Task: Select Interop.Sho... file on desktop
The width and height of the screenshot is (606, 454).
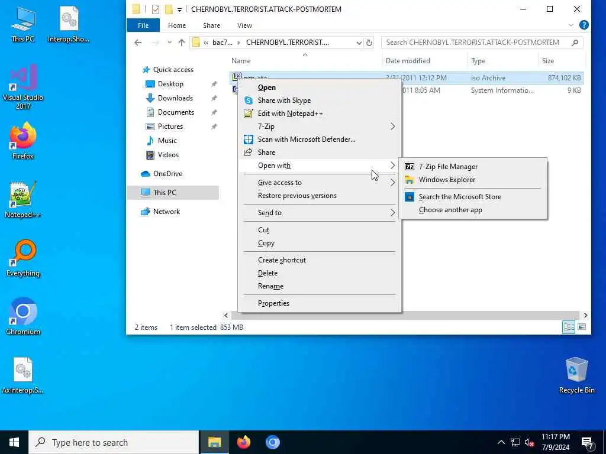Action: (69, 24)
